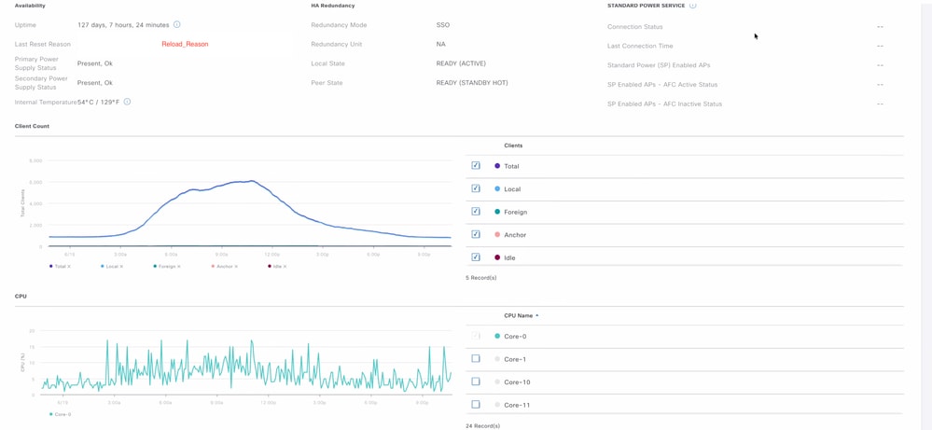Enable the Core-1 CPU checkbox
The image size is (932, 430).
476,359
